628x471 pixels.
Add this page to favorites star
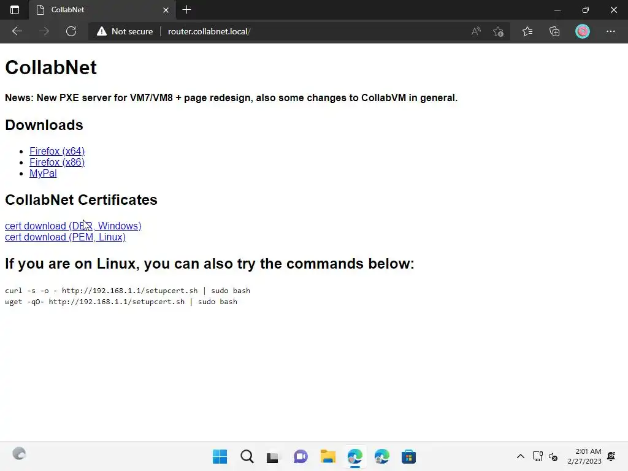498,31
